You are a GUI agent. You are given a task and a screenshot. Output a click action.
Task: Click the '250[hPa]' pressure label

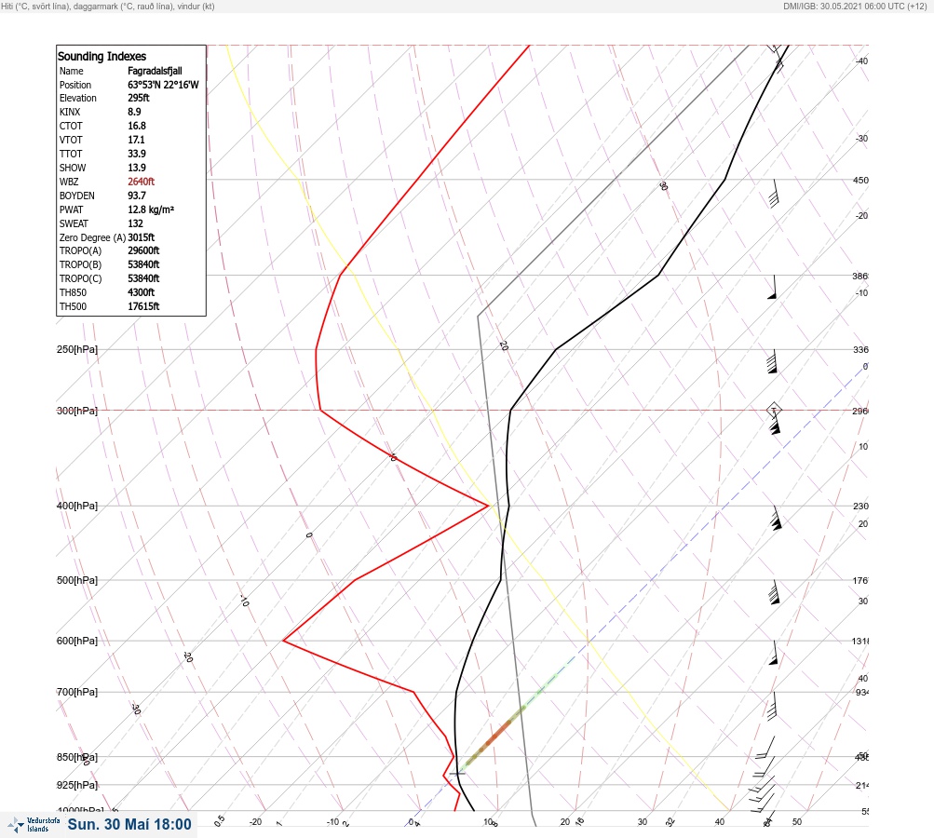pos(77,349)
